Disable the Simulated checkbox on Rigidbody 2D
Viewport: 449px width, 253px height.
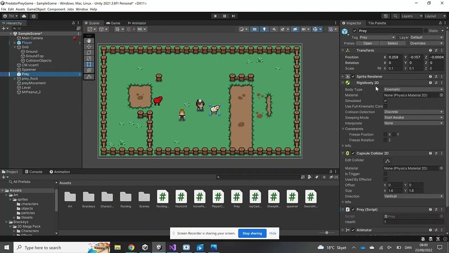pyautogui.click(x=385, y=101)
